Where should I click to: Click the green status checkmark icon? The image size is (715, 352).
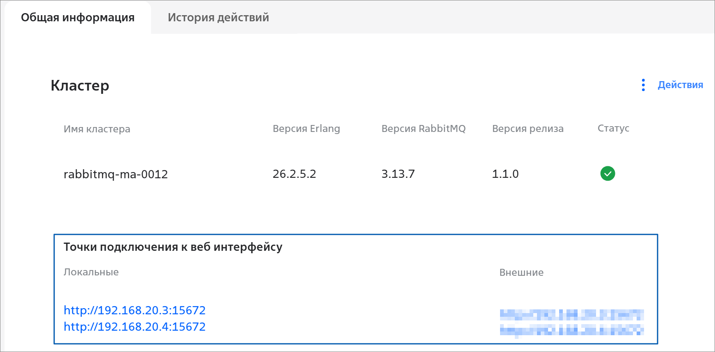pyautogui.click(x=608, y=174)
